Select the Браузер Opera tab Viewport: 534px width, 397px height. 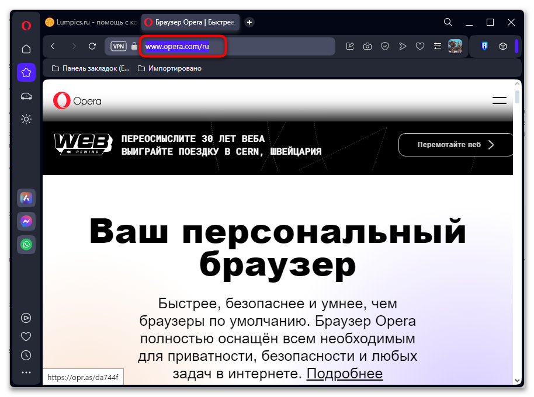pos(190,22)
